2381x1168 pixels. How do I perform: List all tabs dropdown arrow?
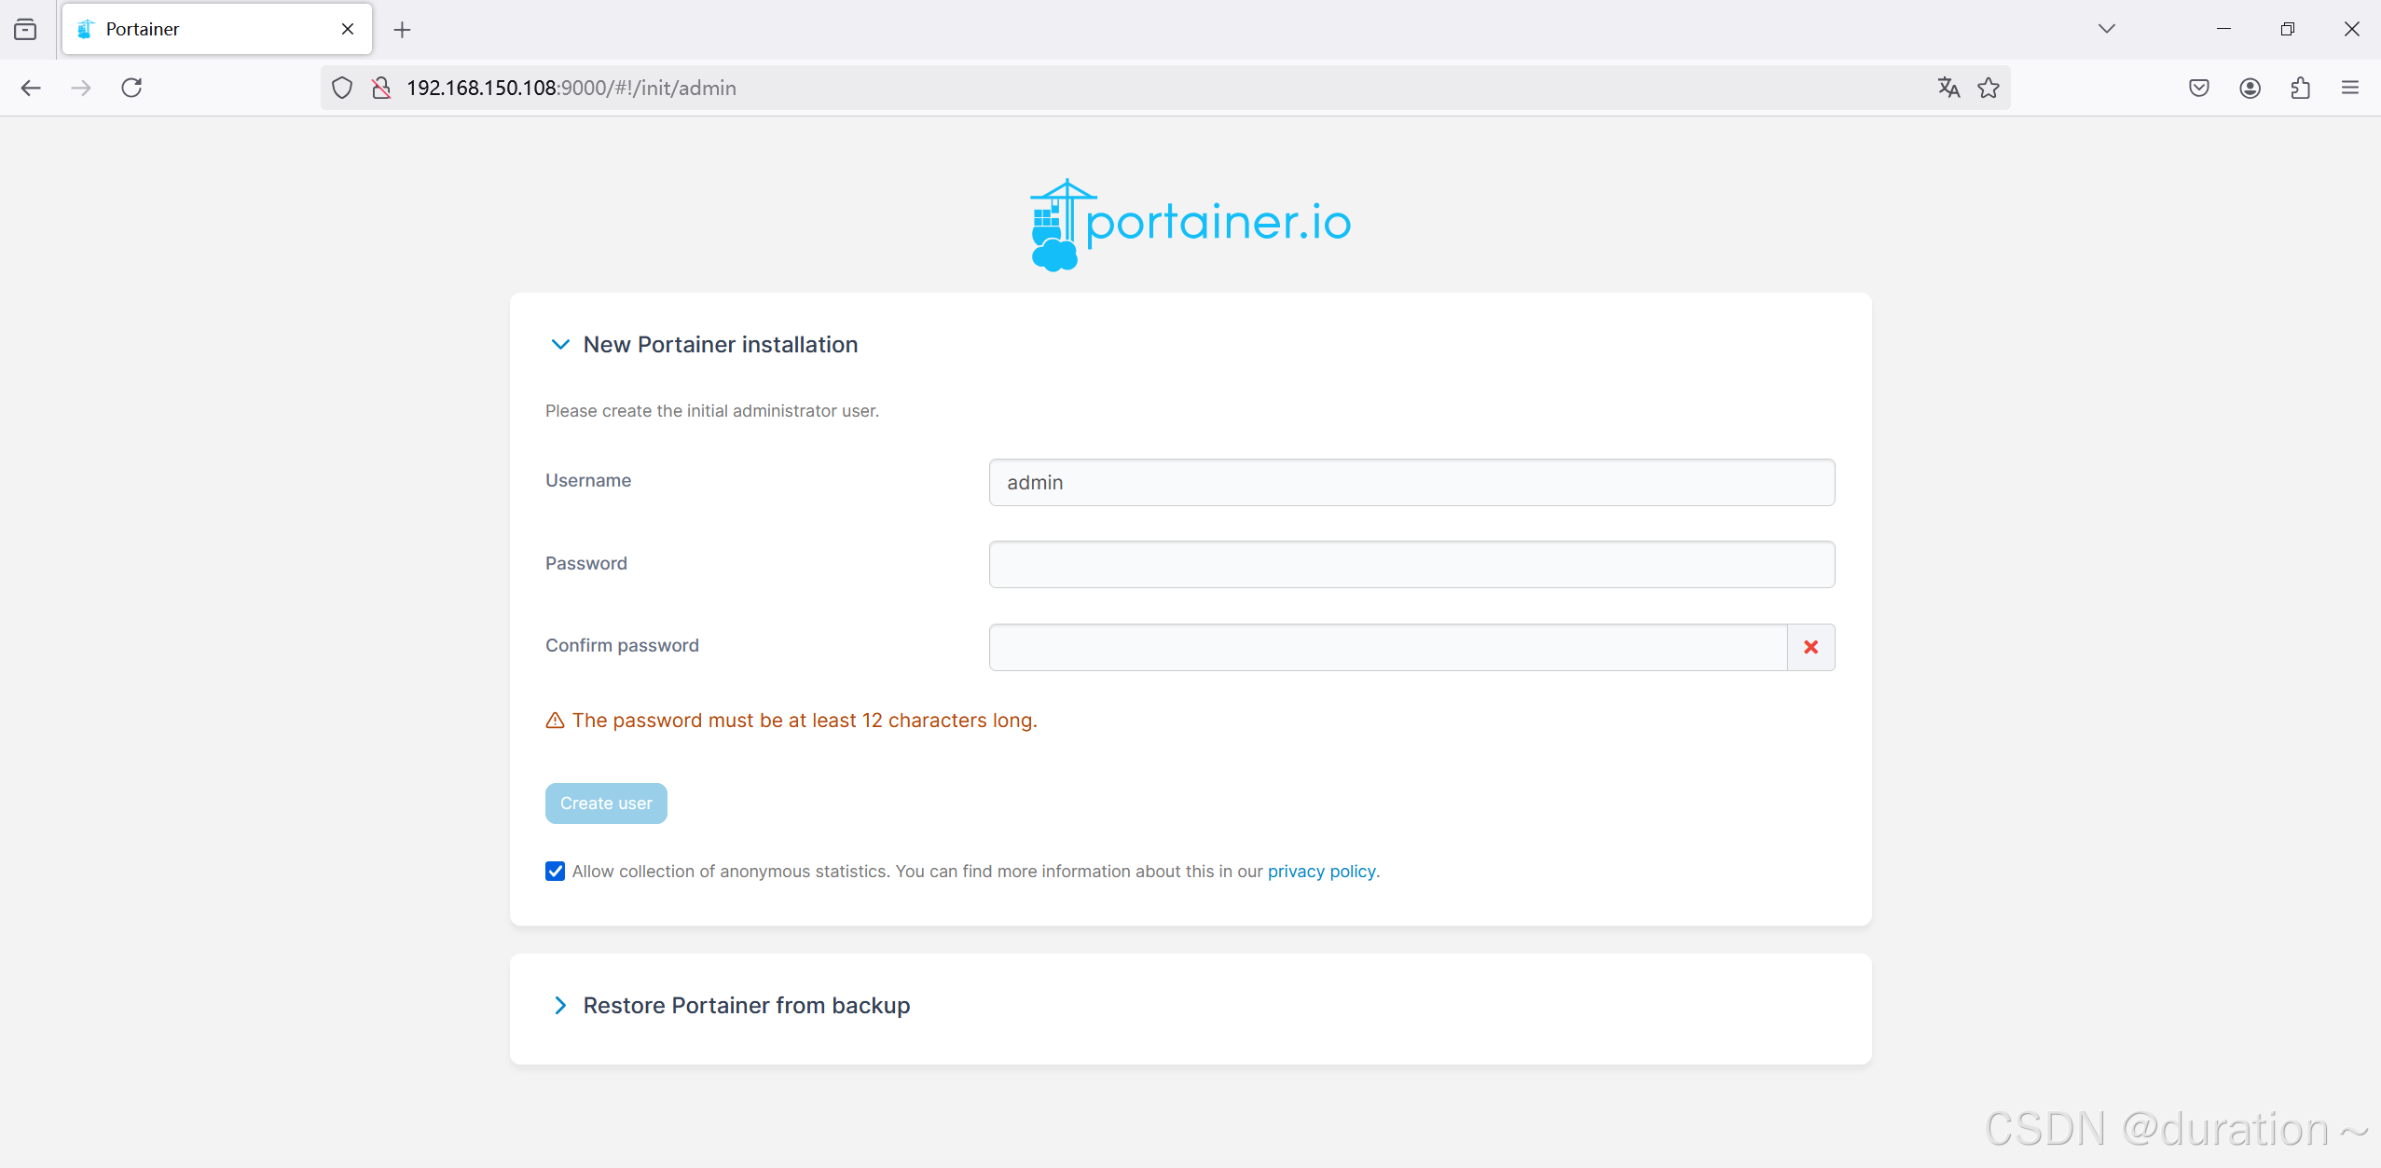coord(2107,29)
